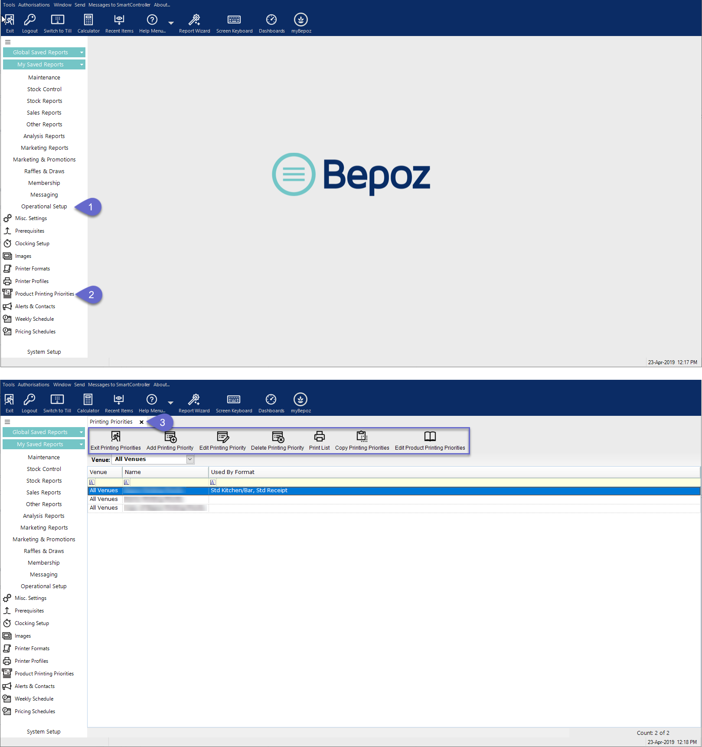
Task: Open the Venue All Venues combo box
Action: [x=153, y=459]
